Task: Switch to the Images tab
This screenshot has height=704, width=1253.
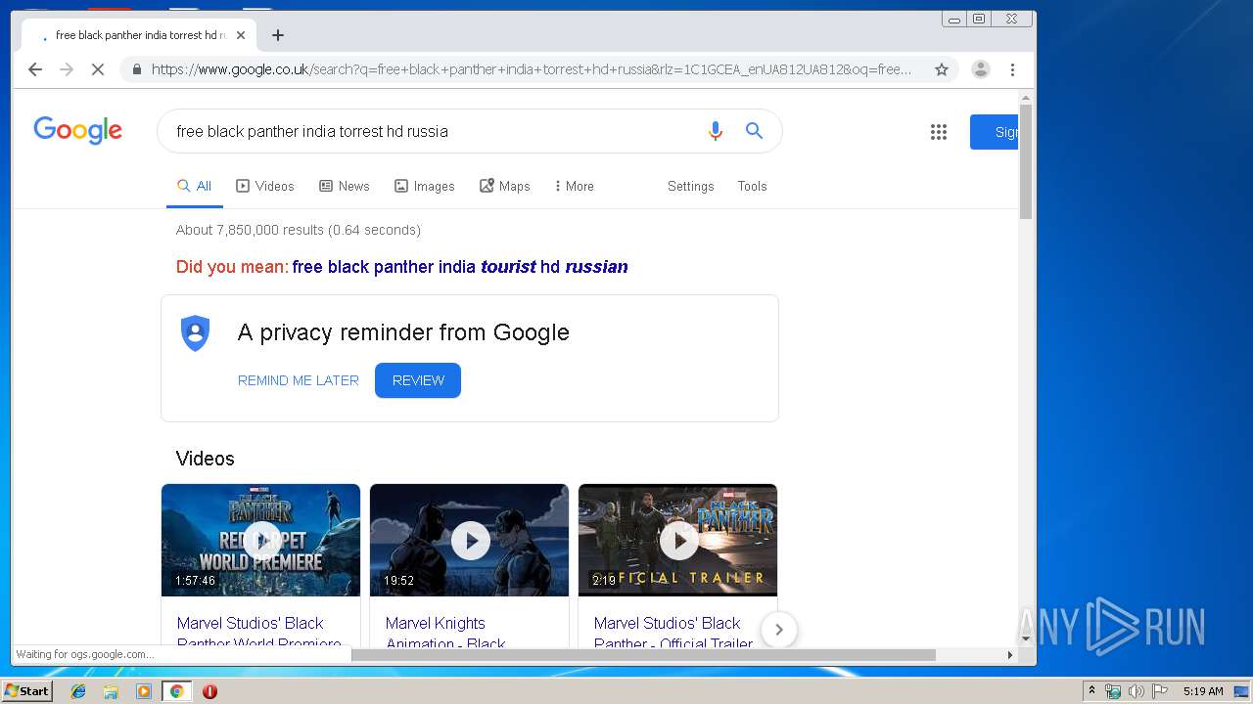Action: click(x=425, y=186)
